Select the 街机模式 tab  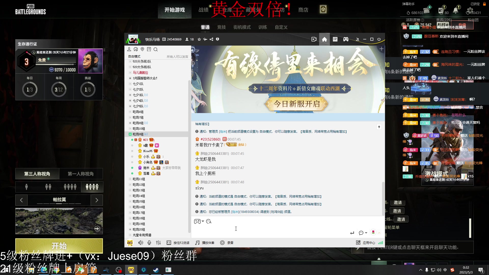click(242, 27)
